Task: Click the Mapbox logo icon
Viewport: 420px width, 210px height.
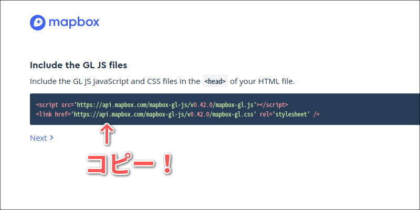Action: click(x=37, y=23)
